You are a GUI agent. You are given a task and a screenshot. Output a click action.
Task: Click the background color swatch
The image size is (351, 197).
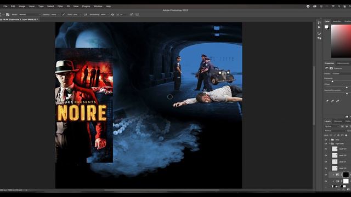pyautogui.click(x=328, y=28)
